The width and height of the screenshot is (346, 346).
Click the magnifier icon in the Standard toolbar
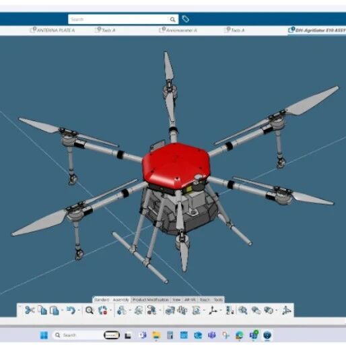(90, 310)
